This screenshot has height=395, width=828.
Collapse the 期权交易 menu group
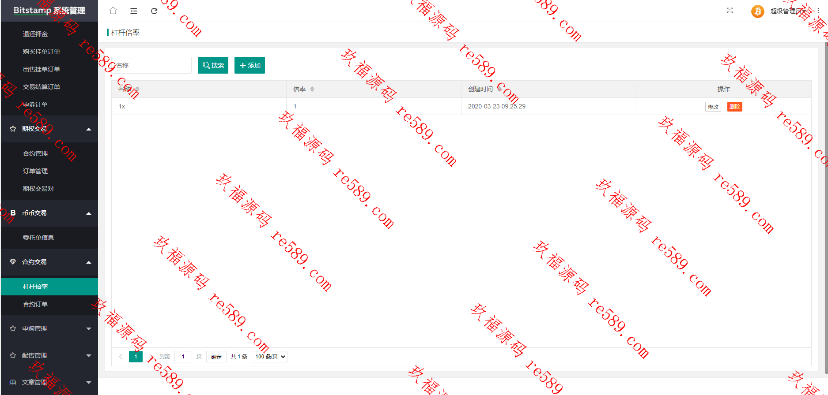point(89,129)
